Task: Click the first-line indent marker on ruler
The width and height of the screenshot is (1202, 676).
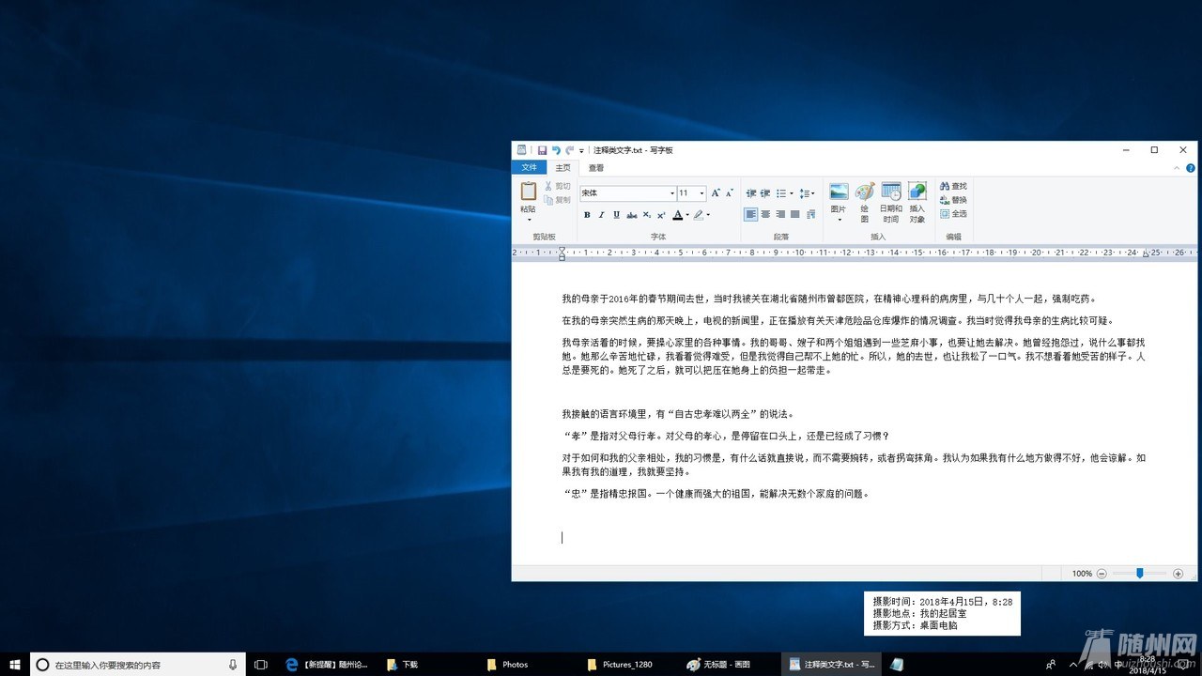Action: tap(562, 250)
